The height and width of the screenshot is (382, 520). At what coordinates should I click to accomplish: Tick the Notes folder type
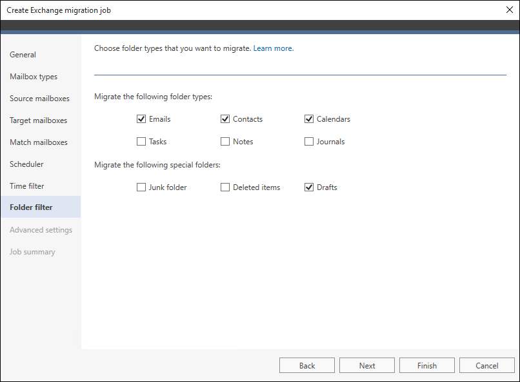tap(225, 142)
